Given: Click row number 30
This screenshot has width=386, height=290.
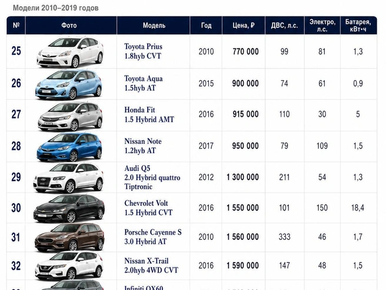Looking at the screenshot, I should (16, 207).
